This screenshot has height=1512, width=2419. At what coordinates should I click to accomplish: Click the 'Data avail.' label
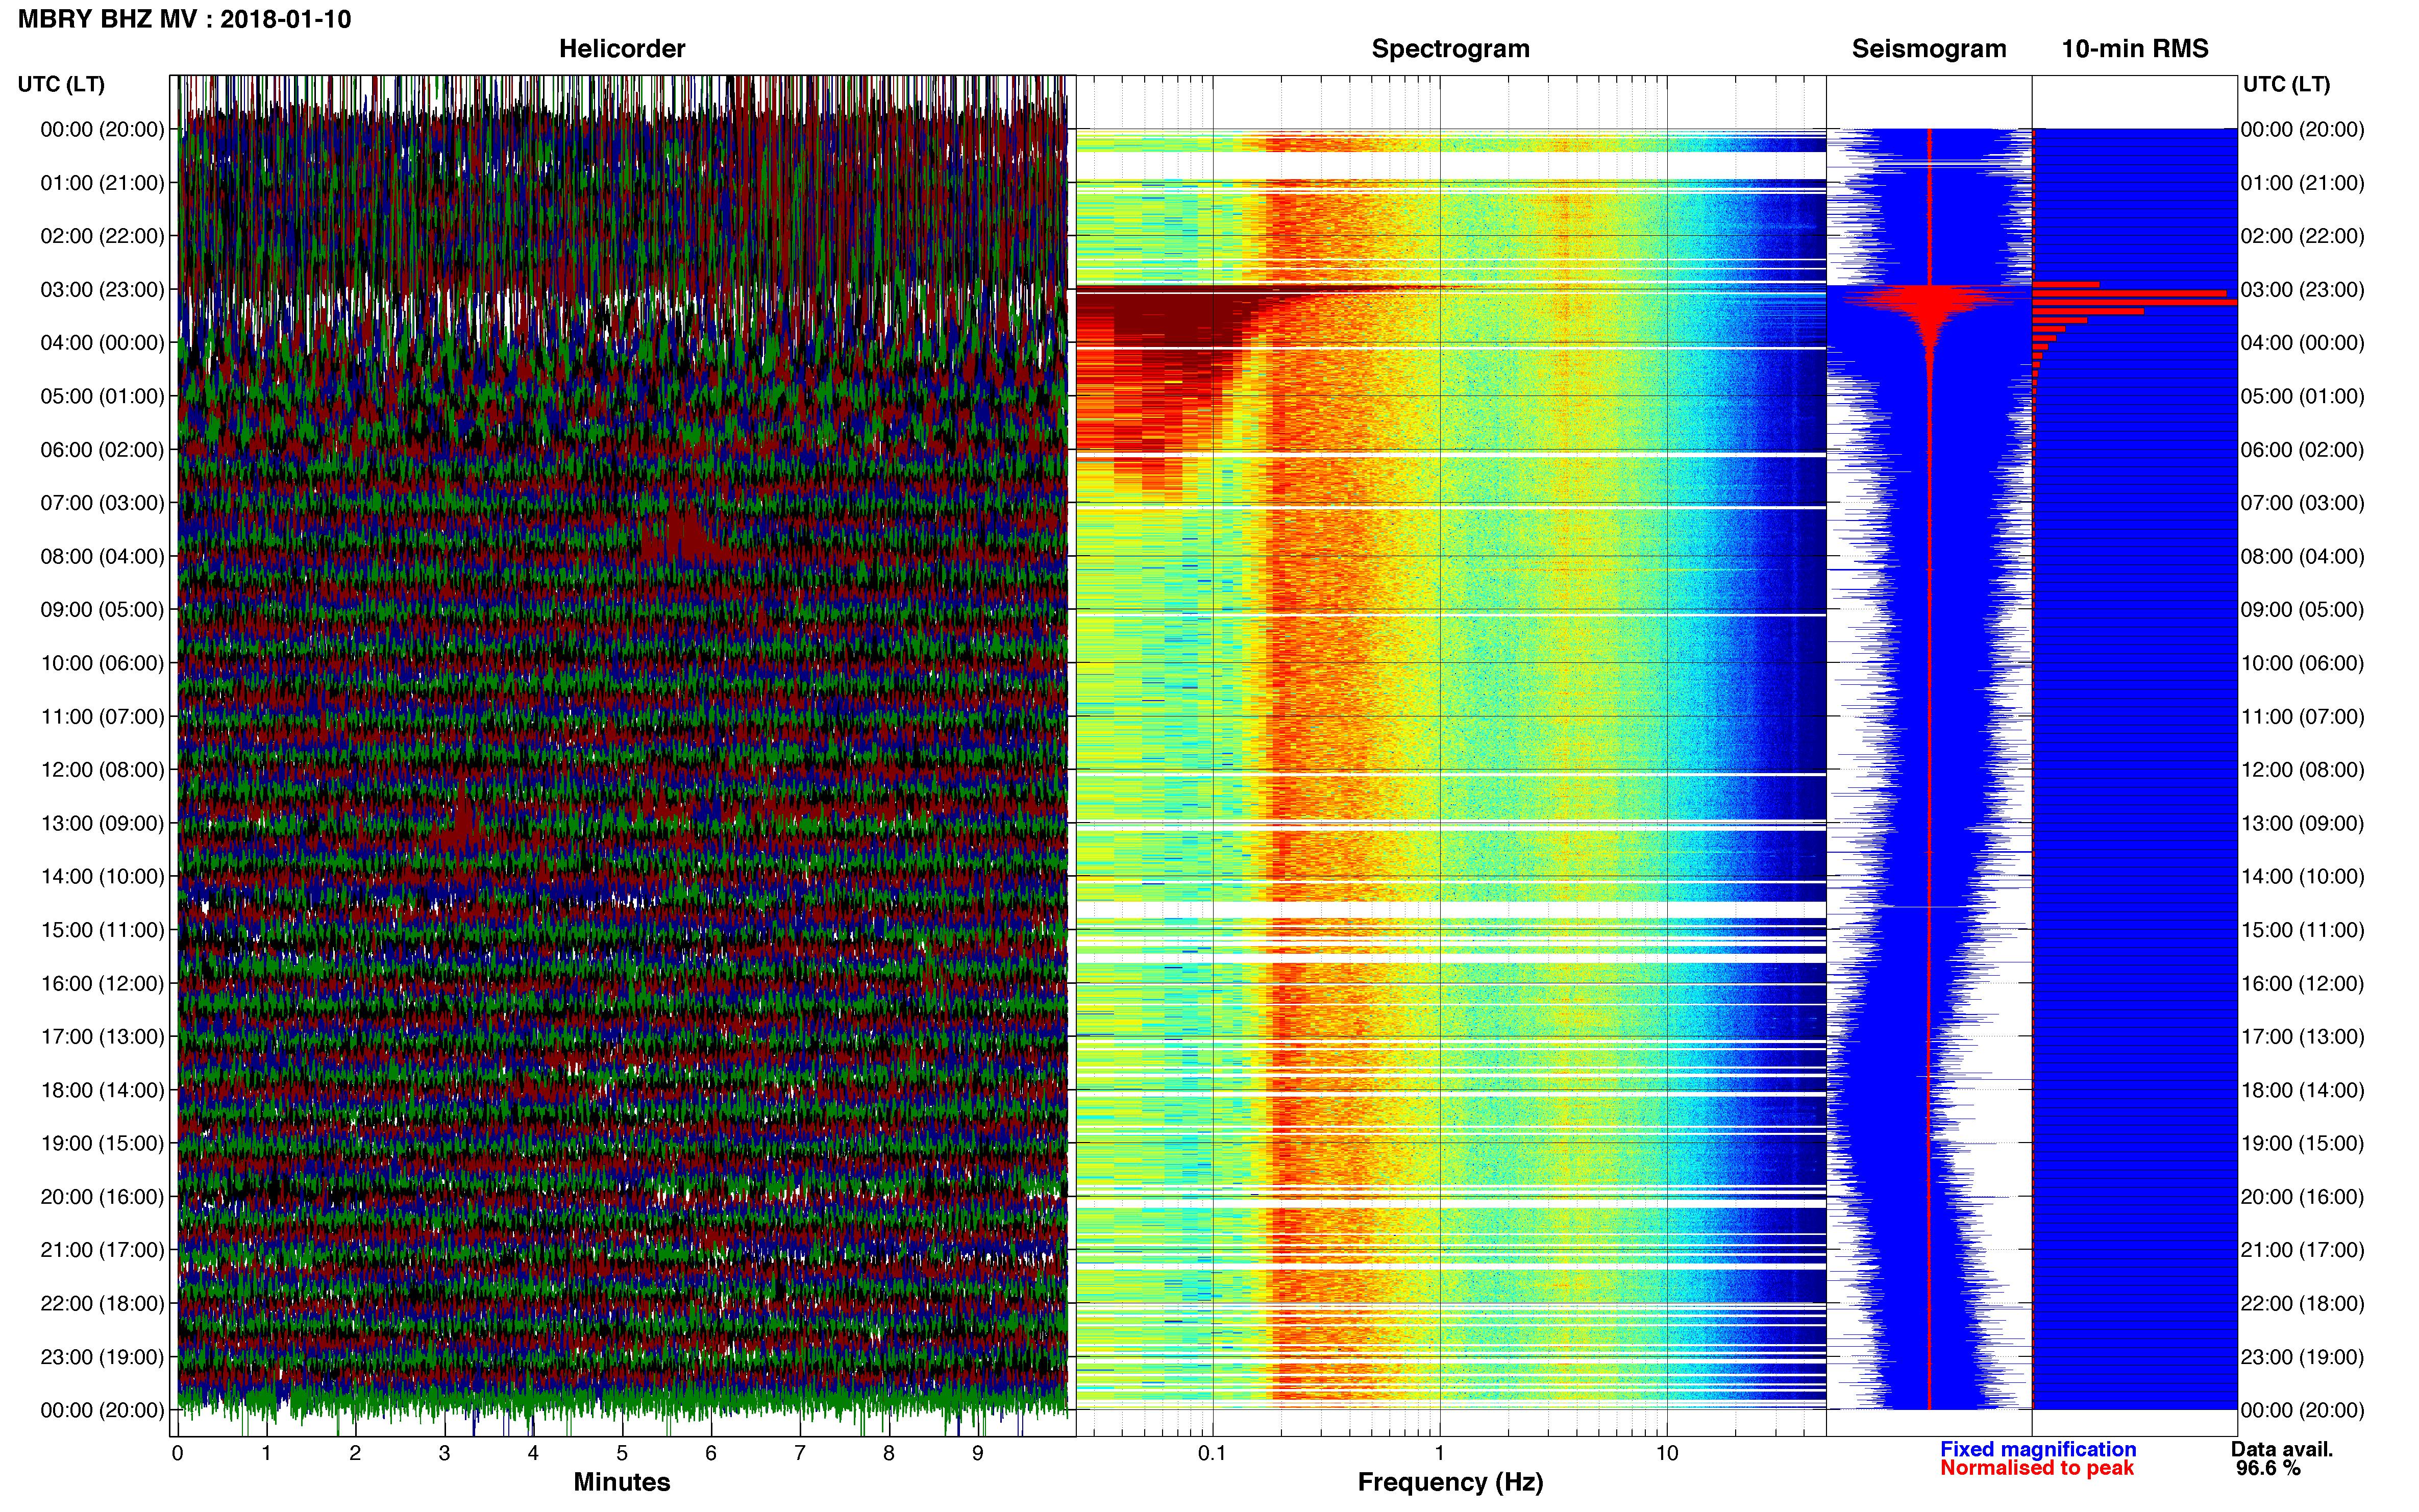2282,1450
